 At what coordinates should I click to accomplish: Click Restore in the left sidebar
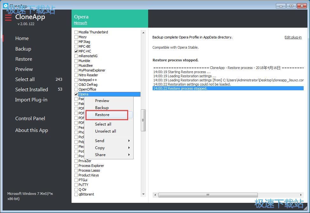[x=24, y=59]
